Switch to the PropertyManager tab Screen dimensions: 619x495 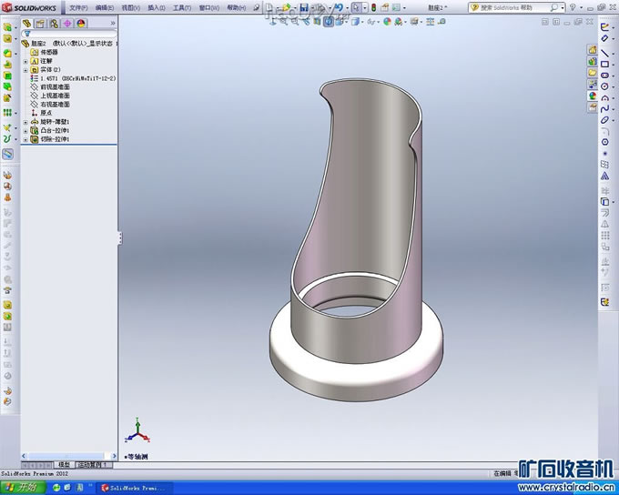[x=39, y=24]
